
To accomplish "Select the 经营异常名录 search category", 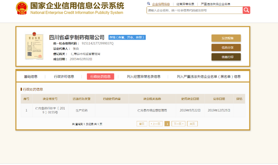I will coord(185,4).
